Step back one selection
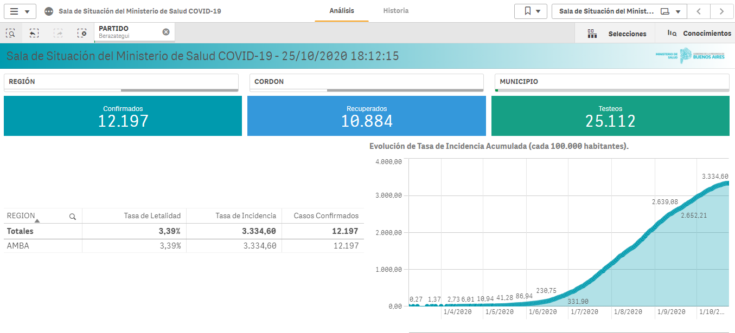The height and width of the screenshot is (333, 735). [34, 34]
